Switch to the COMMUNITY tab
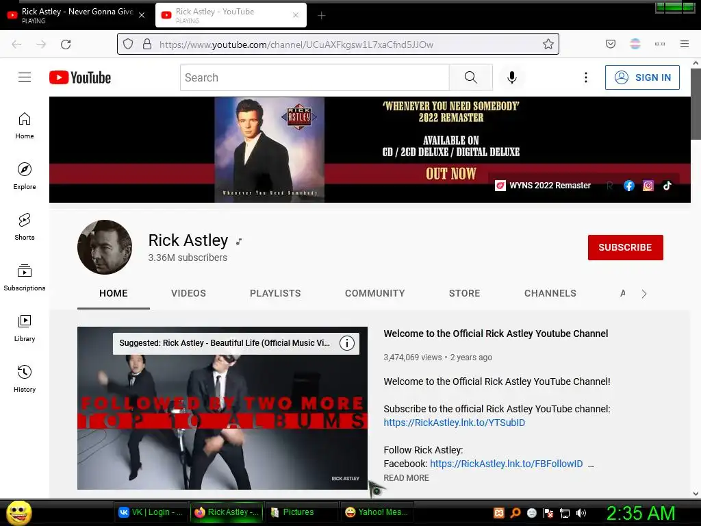Image resolution: width=701 pixels, height=526 pixels. [374, 293]
